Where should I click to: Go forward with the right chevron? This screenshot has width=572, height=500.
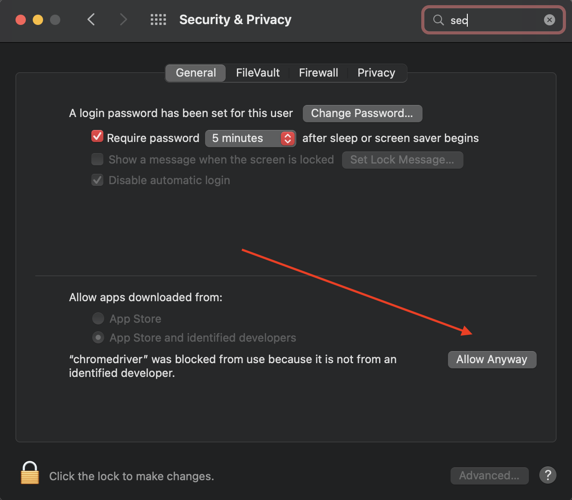coord(123,19)
